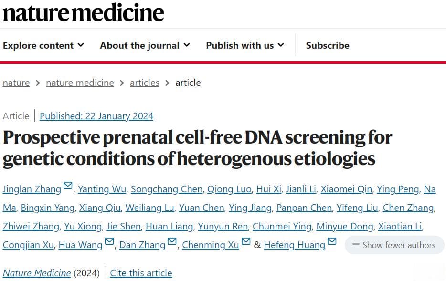Open author Yanting Wu's profile link
The height and width of the screenshot is (281, 446).
[102, 189]
